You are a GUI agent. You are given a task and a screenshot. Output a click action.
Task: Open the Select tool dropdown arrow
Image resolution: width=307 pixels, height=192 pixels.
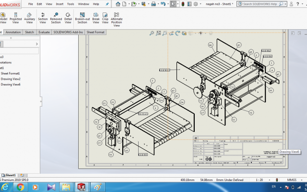tap(178, 4)
